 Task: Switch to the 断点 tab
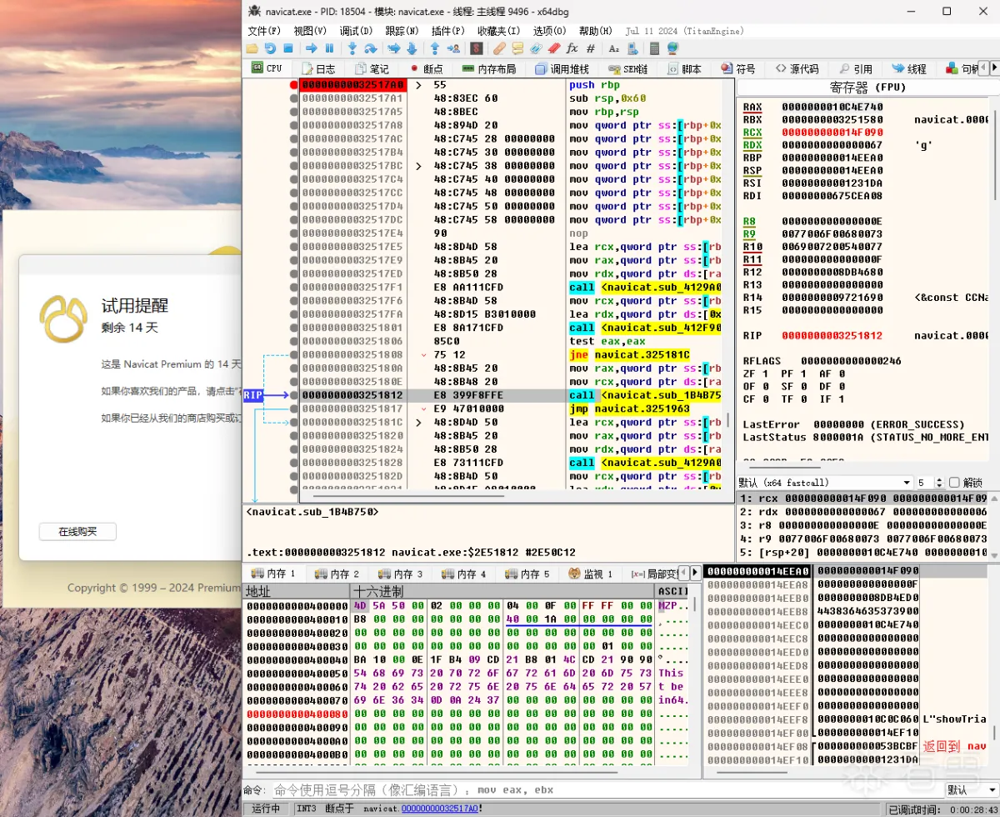(x=426, y=69)
